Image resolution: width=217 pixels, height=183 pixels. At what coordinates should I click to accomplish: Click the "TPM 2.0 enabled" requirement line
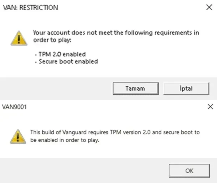click(x=60, y=54)
